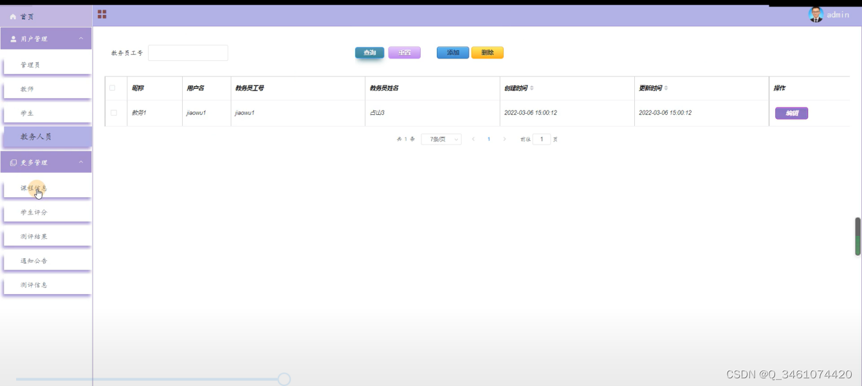Select page number 1 in pagination
The image size is (862, 386).
tap(489, 139)
